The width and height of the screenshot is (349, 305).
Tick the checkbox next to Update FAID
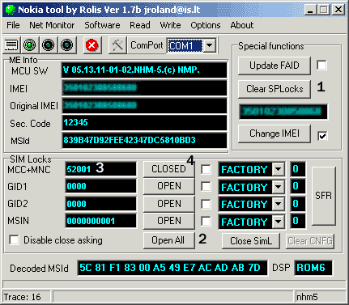pos(321,66)
